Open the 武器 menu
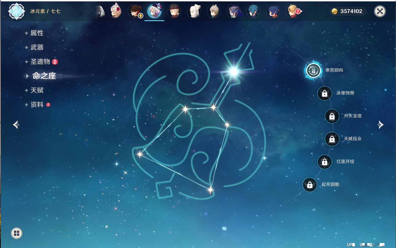396x248 pixels. click(37, 47)
